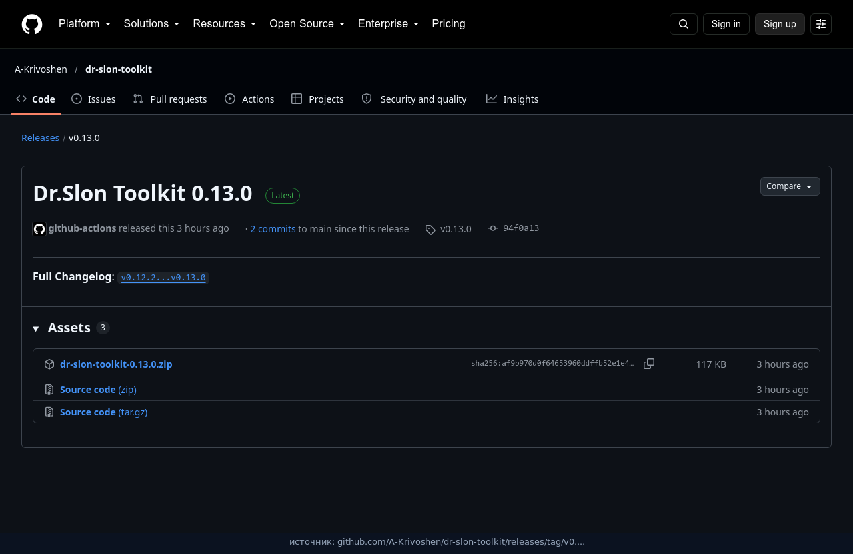Screen dimensions: 853x554
Task: Click the github-actions avatar icon
Action: pyautogui.click(x=39, y=229)
